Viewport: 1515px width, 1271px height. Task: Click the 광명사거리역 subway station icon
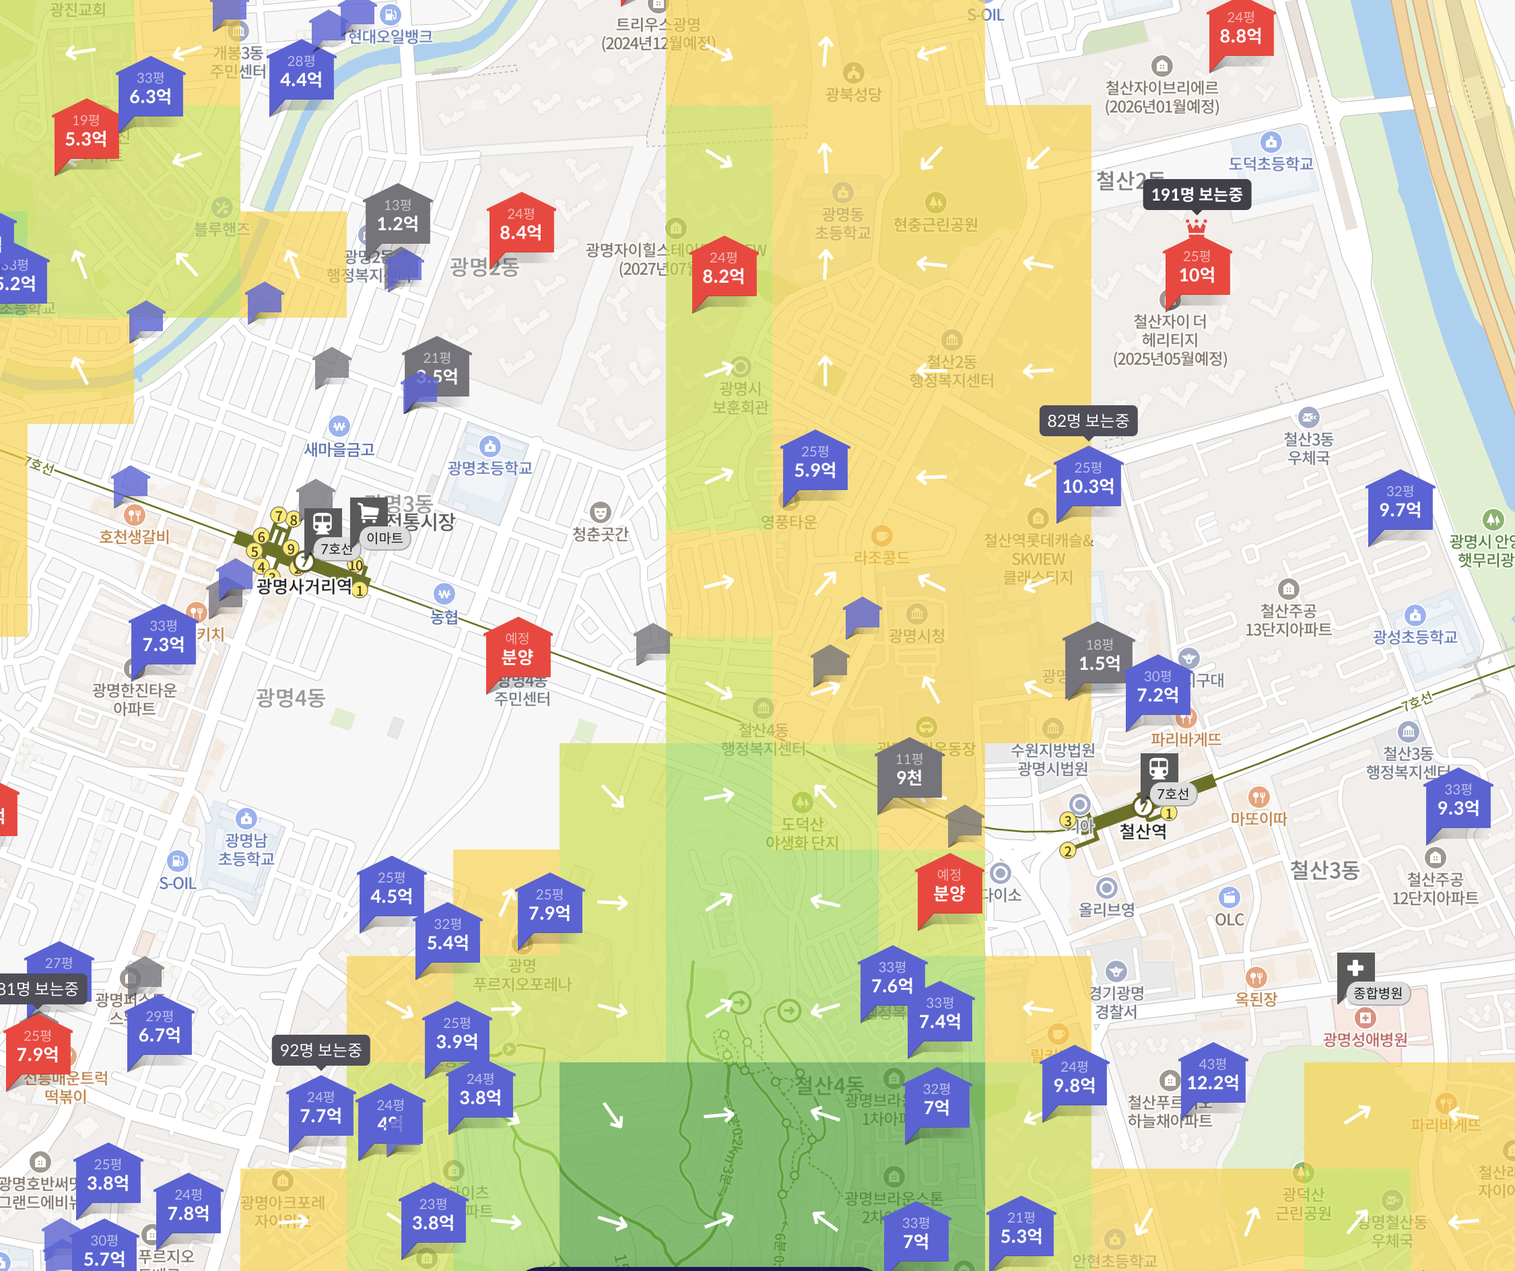tap(323, 523)
